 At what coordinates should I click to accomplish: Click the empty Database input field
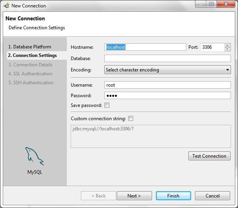168,59
